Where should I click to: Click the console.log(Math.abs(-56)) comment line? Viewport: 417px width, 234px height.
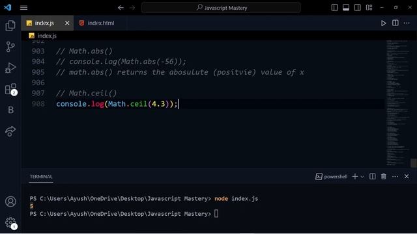[121, 62]
